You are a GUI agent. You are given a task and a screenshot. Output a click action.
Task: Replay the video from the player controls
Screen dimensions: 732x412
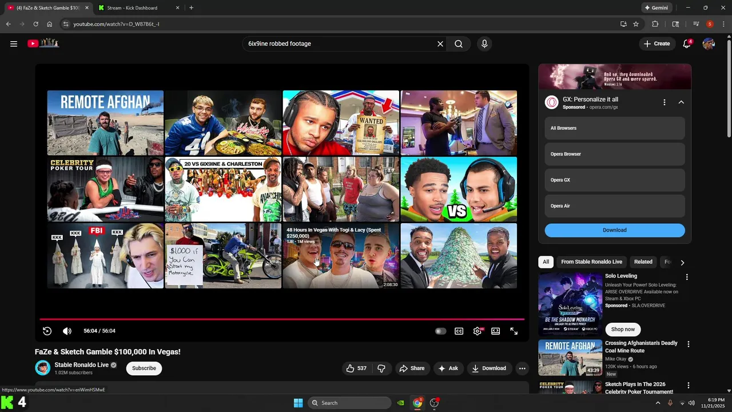[47, 331]
